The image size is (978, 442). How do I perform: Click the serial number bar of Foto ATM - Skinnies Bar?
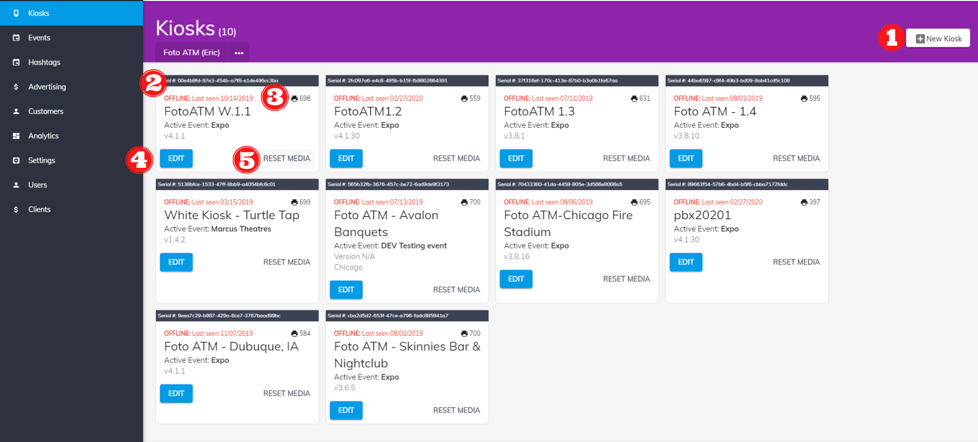[406, 315]
